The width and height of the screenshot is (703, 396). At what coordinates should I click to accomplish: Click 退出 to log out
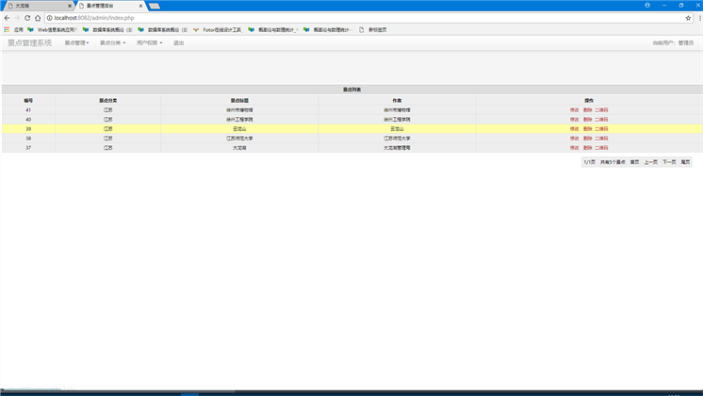pos(178,42)
